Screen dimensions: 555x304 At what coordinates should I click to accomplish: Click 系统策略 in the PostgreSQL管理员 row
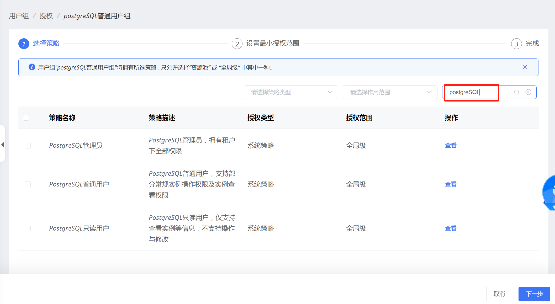click(261, 146)
